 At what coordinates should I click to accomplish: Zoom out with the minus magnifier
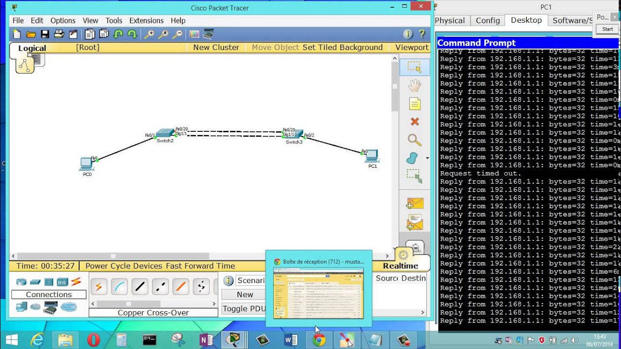(x=178, y=34)
